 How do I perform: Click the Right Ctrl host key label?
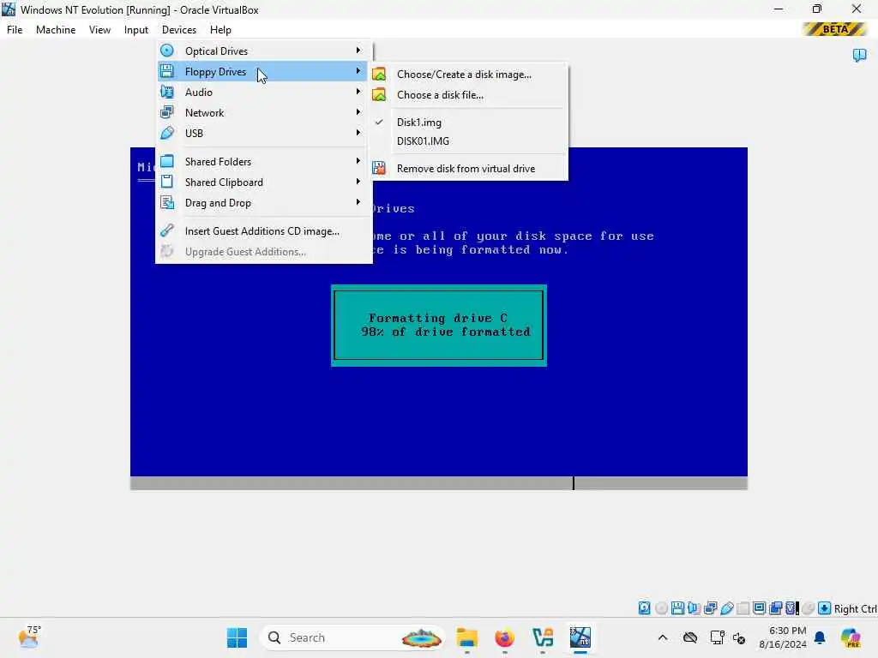click(855, 609)
